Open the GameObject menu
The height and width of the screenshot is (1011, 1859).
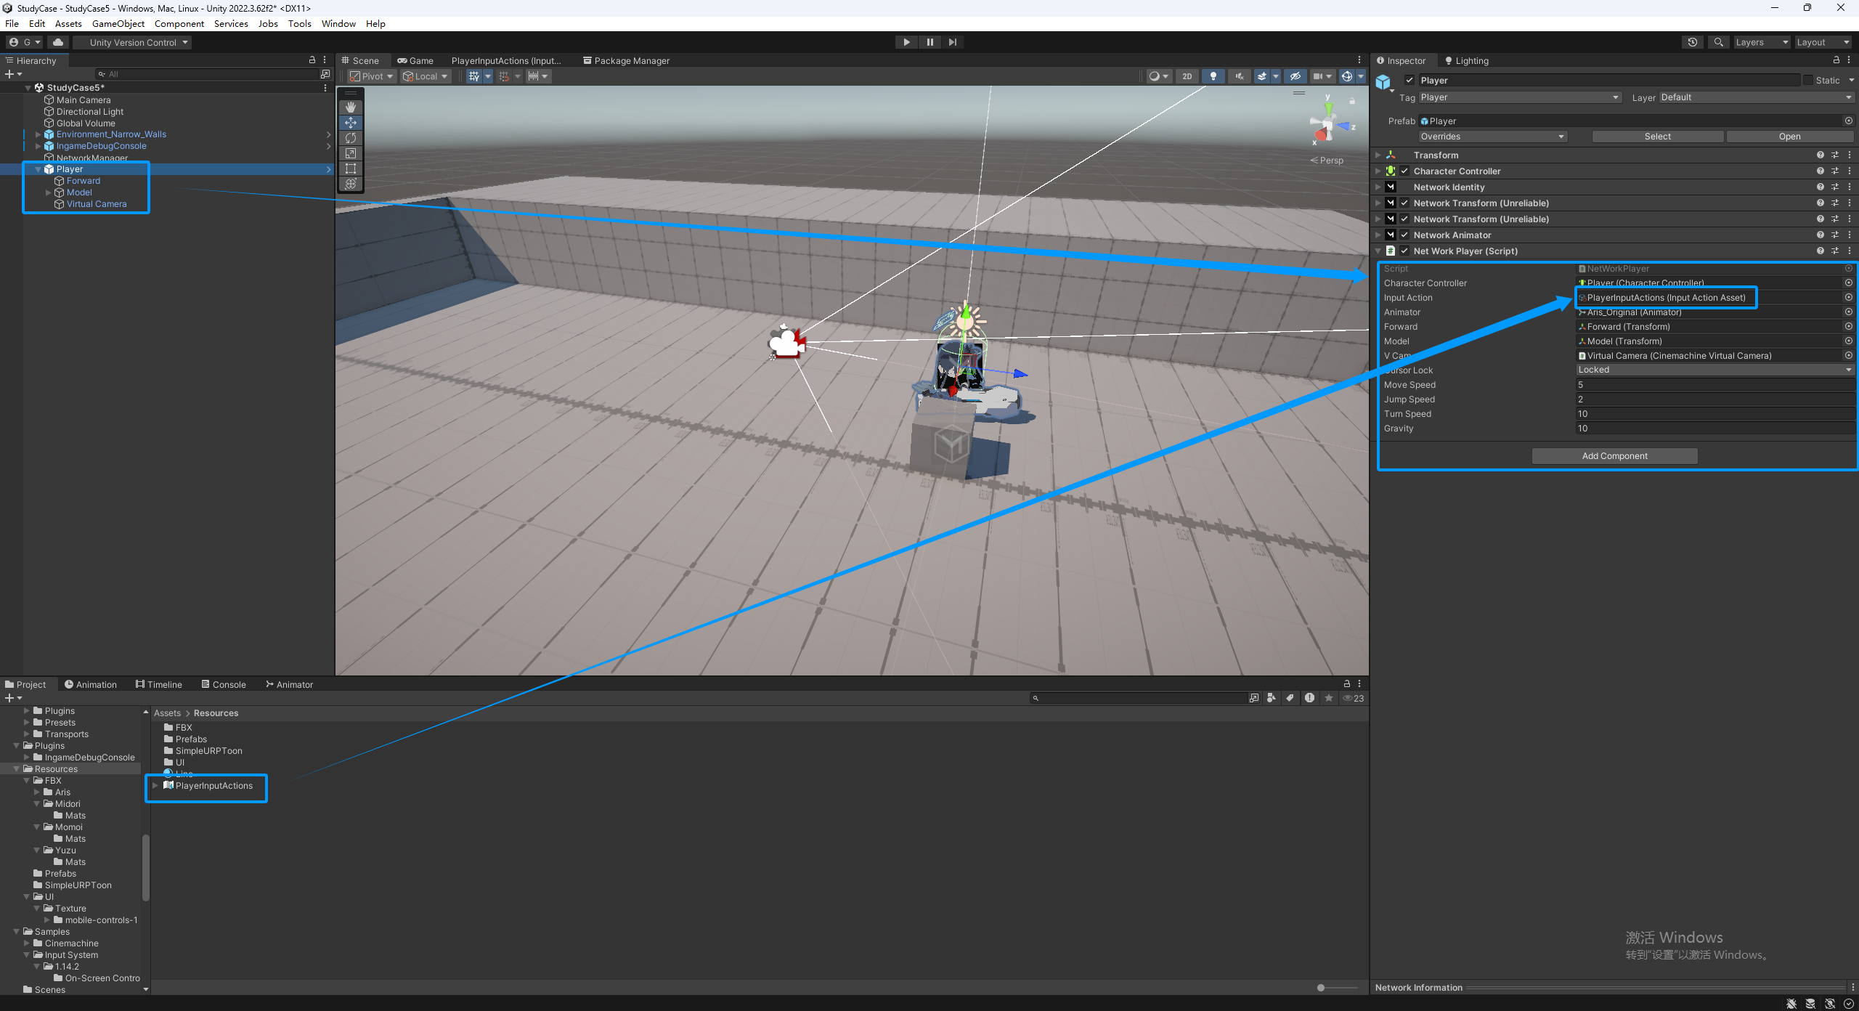pos(118,24)
